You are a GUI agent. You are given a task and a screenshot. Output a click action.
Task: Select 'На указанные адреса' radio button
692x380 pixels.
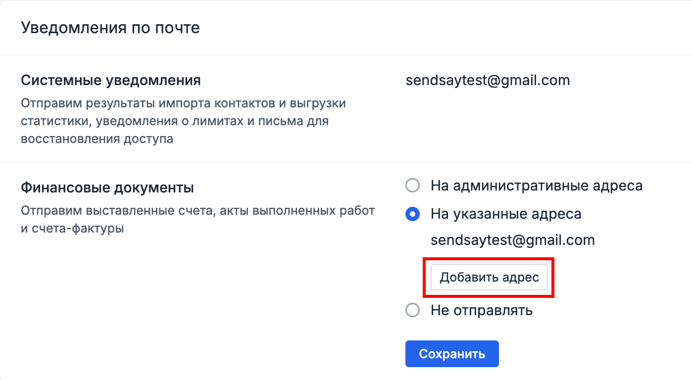[413, 214]
